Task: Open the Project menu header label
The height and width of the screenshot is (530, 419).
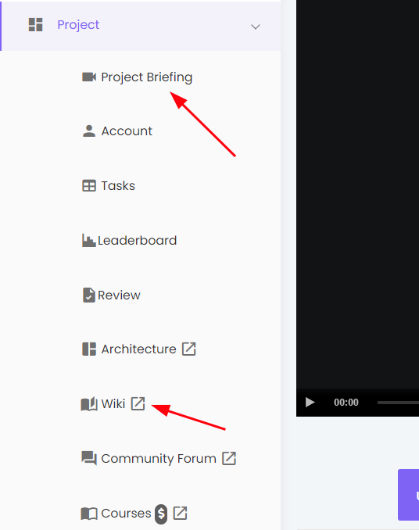Action: tap(78, 25)
